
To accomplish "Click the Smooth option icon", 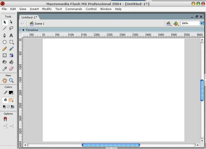I will [x=5, y=126].
